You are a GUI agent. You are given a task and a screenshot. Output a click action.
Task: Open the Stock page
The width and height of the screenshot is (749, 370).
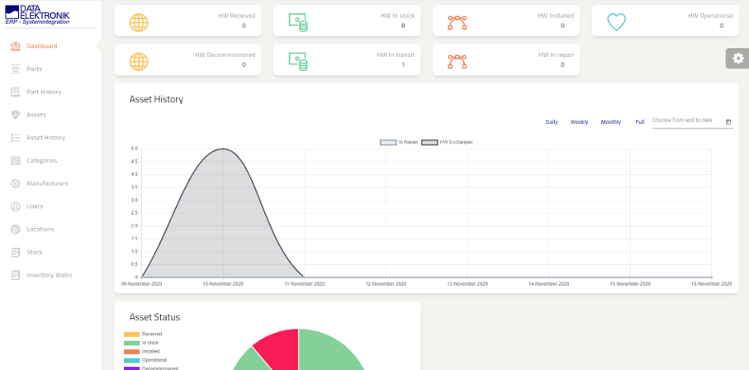pos(35,253)
